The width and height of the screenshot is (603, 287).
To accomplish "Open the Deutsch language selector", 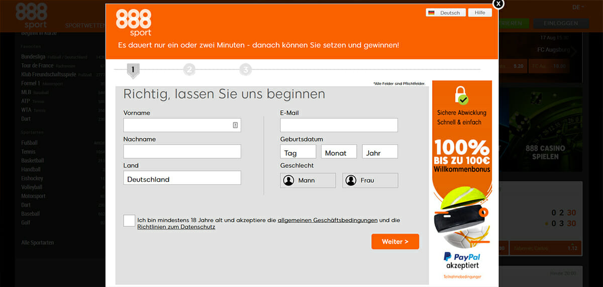I will pos(445,13).
